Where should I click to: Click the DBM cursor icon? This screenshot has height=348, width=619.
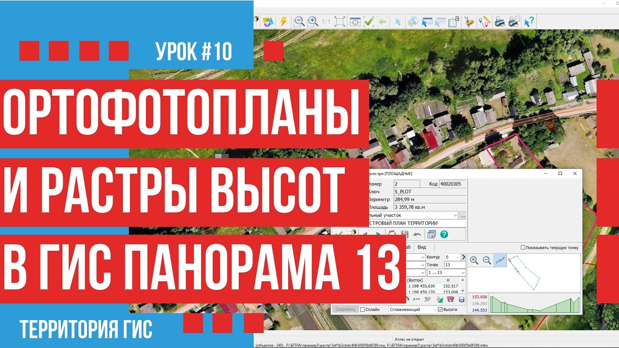click(441, 21)
